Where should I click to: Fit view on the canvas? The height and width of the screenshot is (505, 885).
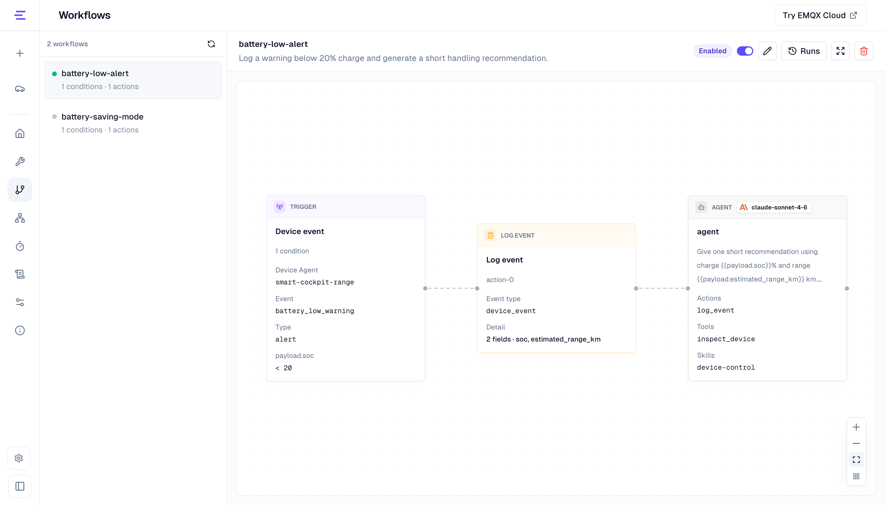pos(856,460)
